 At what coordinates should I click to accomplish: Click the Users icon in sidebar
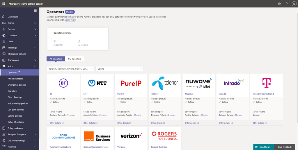pyautogui.click(x=4, y=41)
